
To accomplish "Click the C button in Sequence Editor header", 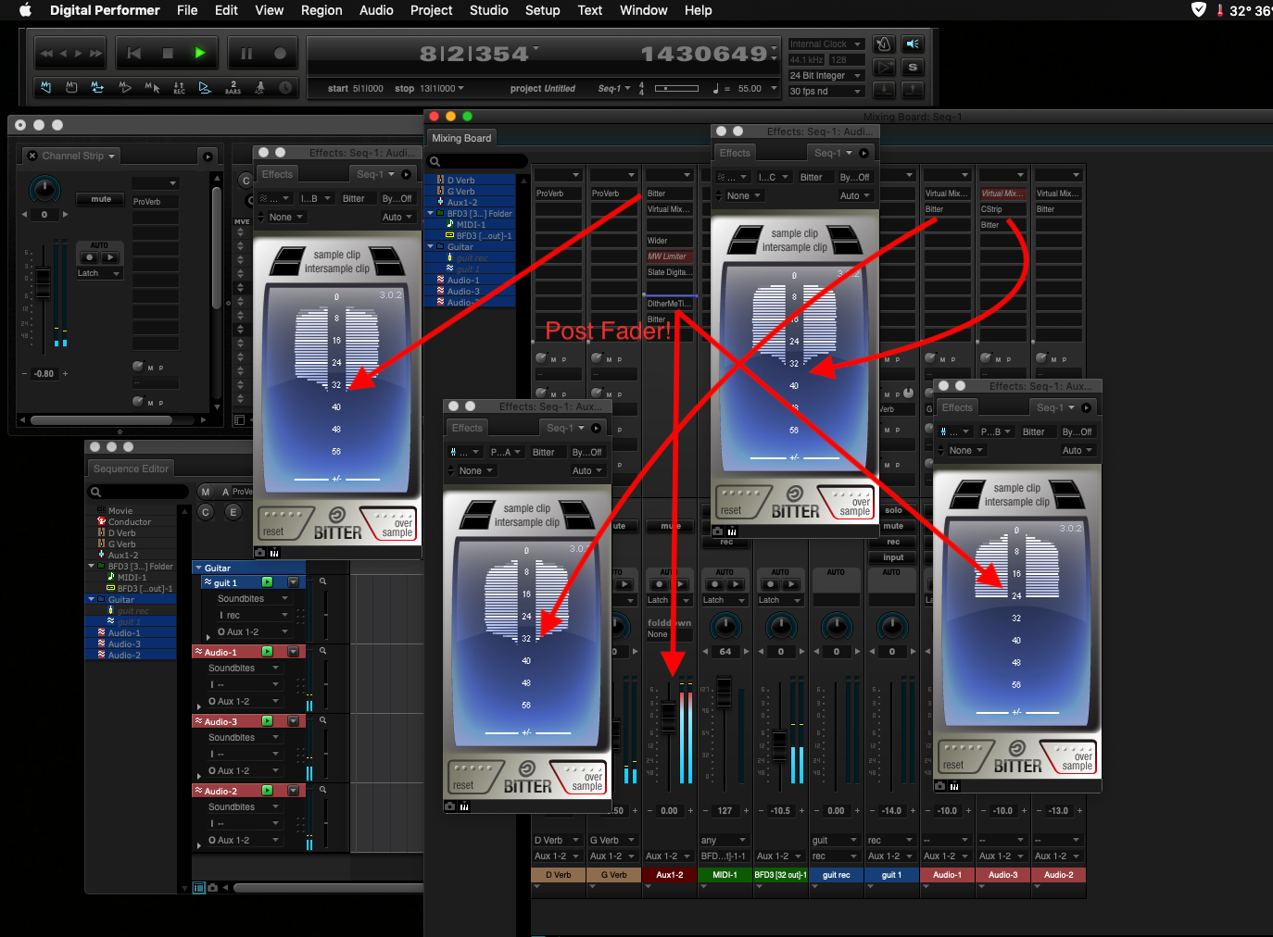I will click(206, 512).
